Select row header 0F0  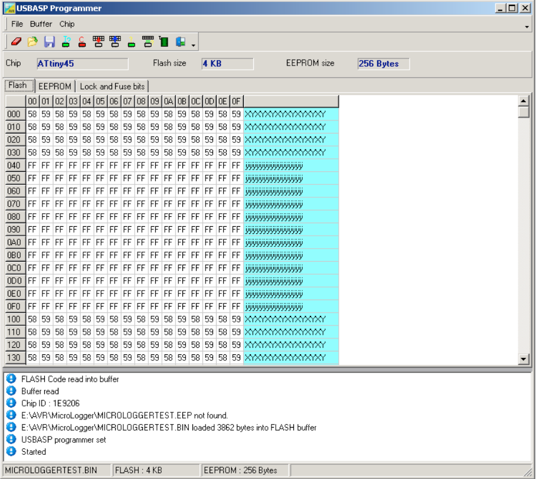click(x=15, y=306)
